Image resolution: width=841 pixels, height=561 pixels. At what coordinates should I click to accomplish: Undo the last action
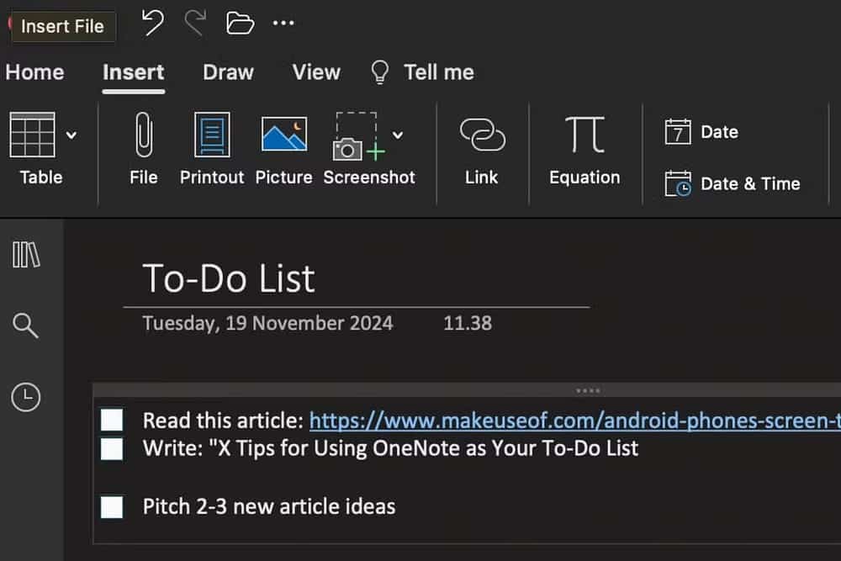pyautogui.click(x=152, y=24)
